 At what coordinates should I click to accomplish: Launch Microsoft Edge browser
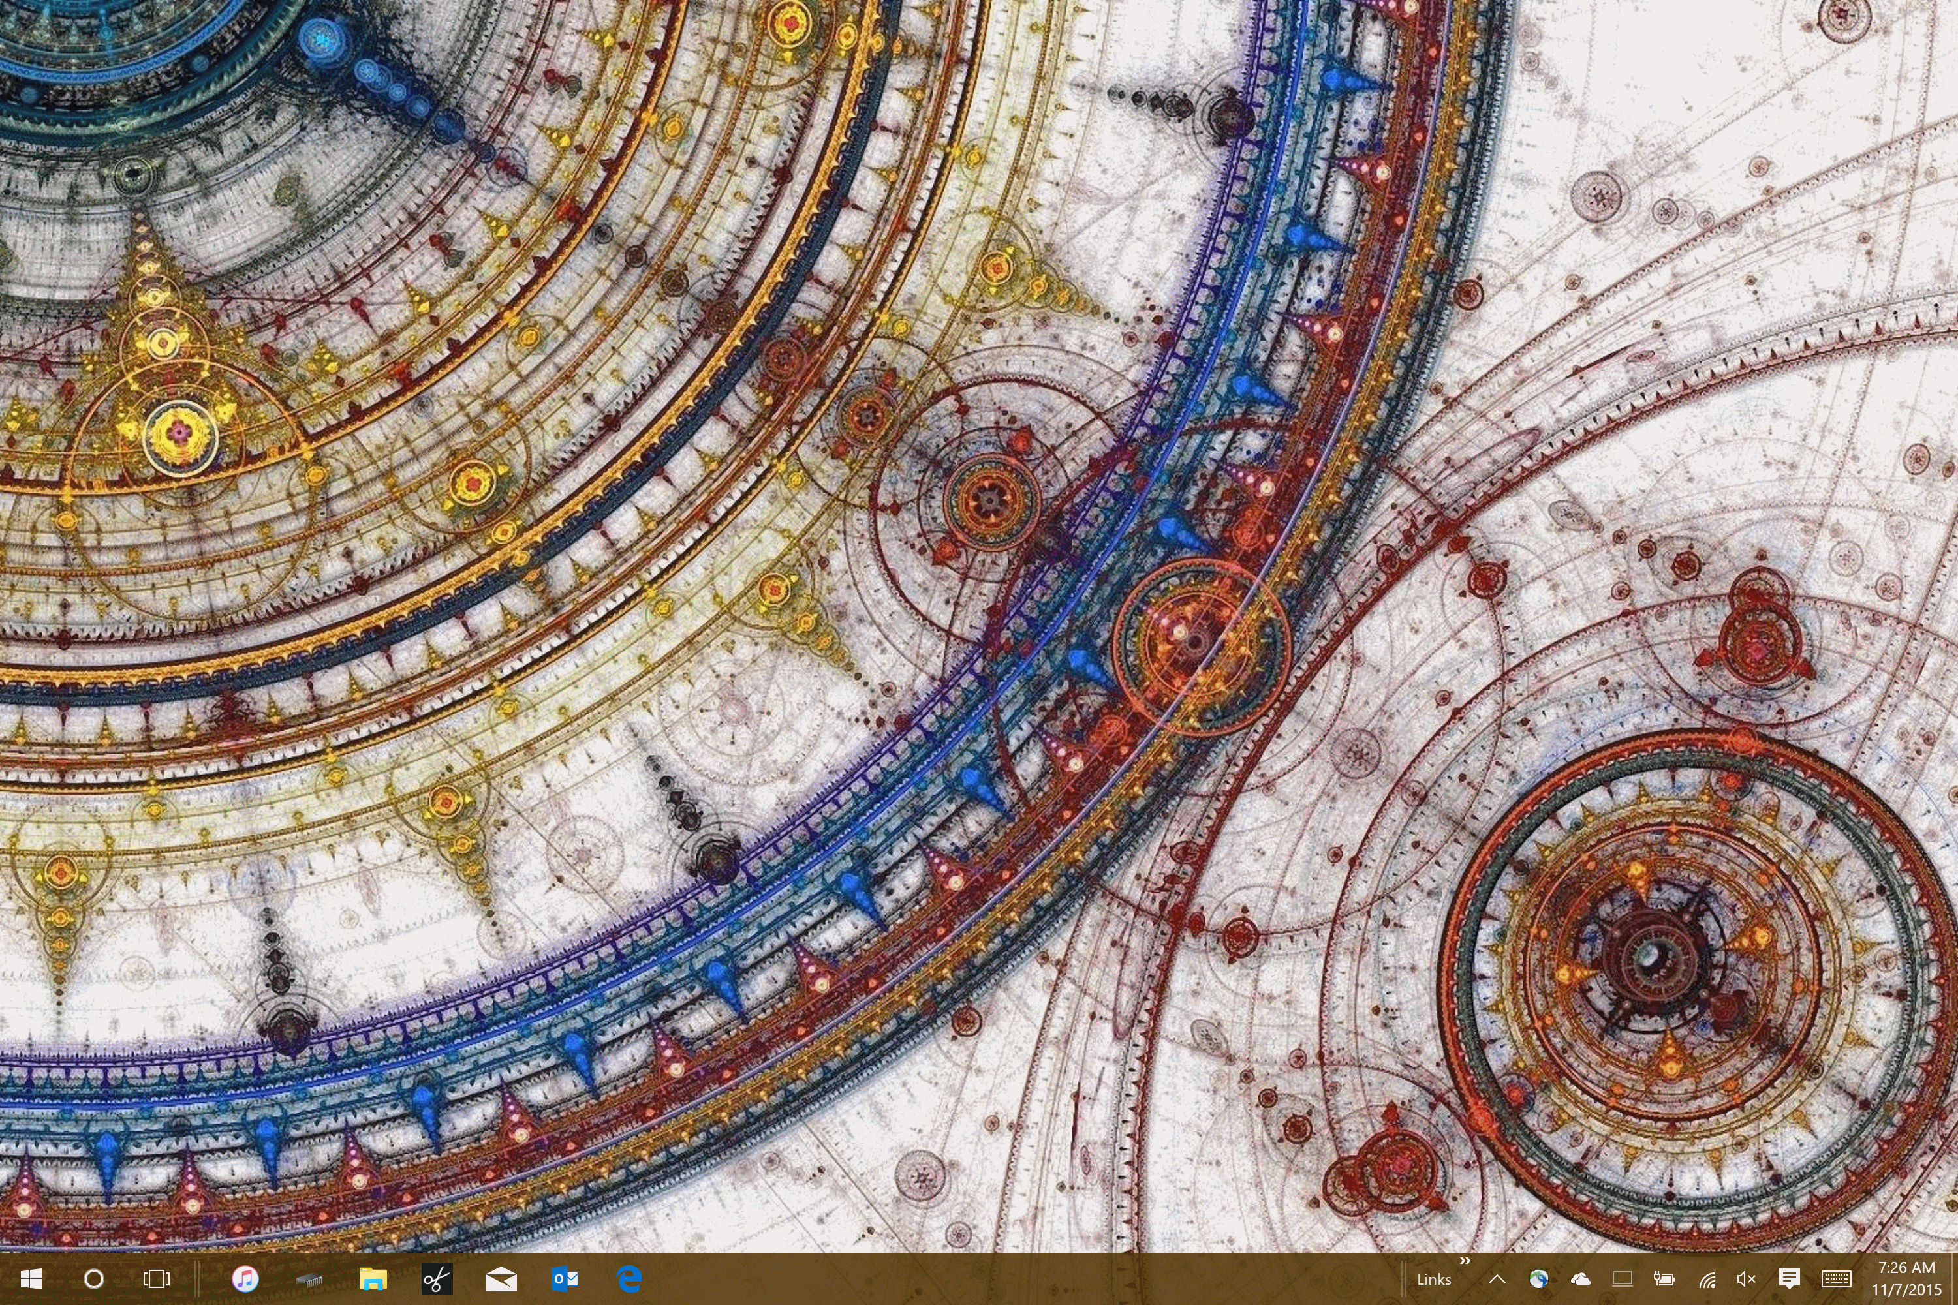[x=629, y=1278]
